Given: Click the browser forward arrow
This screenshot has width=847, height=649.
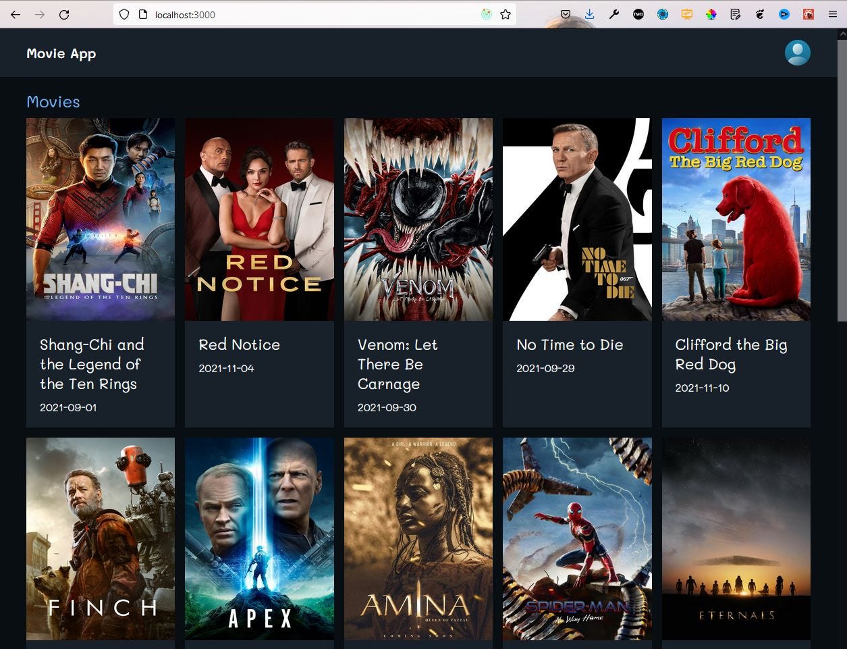Looking at the screenshot, I should pyautogui.click(x=40, y=14).
